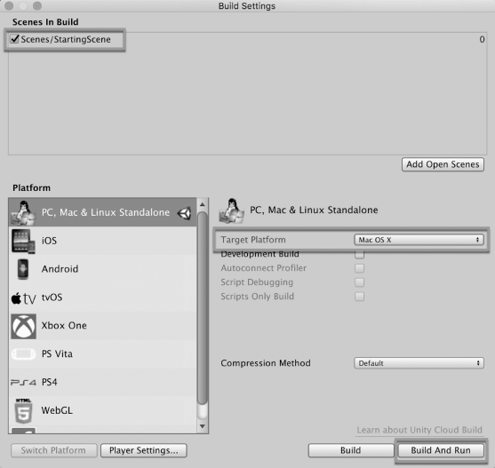
Task: Open the Compression Method dropdown
Action: tap(419, 363)
